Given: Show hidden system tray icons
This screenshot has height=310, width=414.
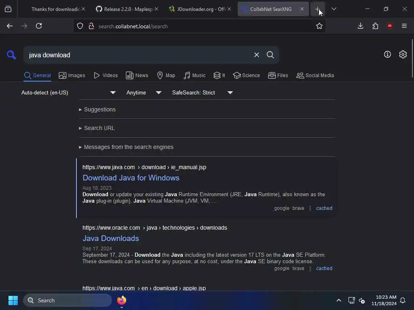Looking at the screenshot, I should click(339, 300).
